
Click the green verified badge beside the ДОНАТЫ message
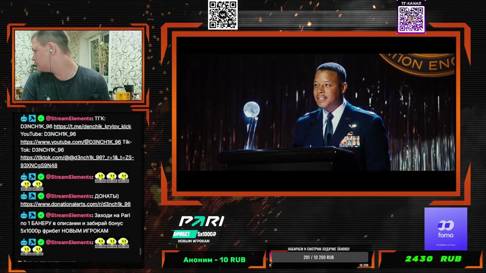click(x=41, y=196)
